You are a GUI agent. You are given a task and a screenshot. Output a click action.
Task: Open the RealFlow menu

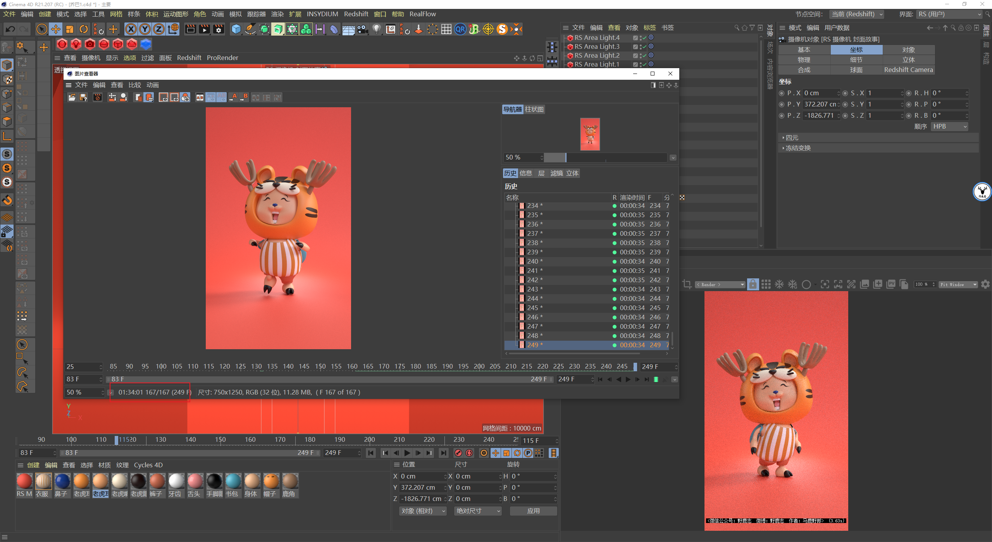coord(423,14)
